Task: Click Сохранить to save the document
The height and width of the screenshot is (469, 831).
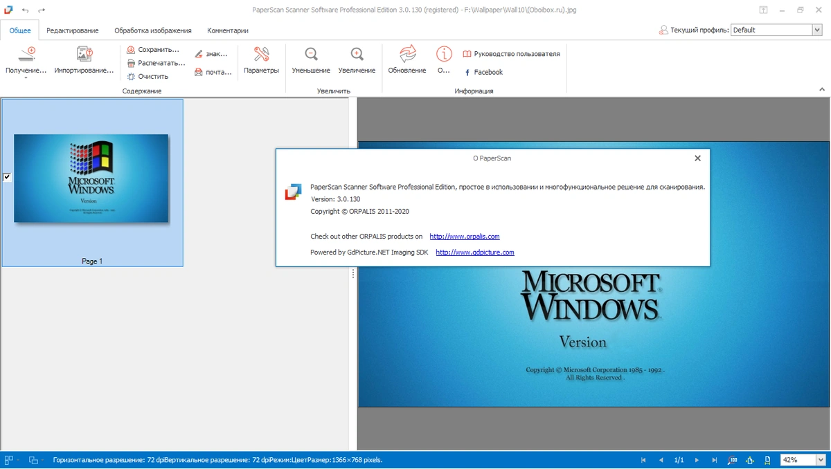Action: click(x=153, y=50)
